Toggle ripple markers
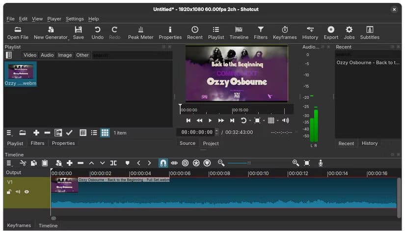405x234 pixels. click(207, 163)
